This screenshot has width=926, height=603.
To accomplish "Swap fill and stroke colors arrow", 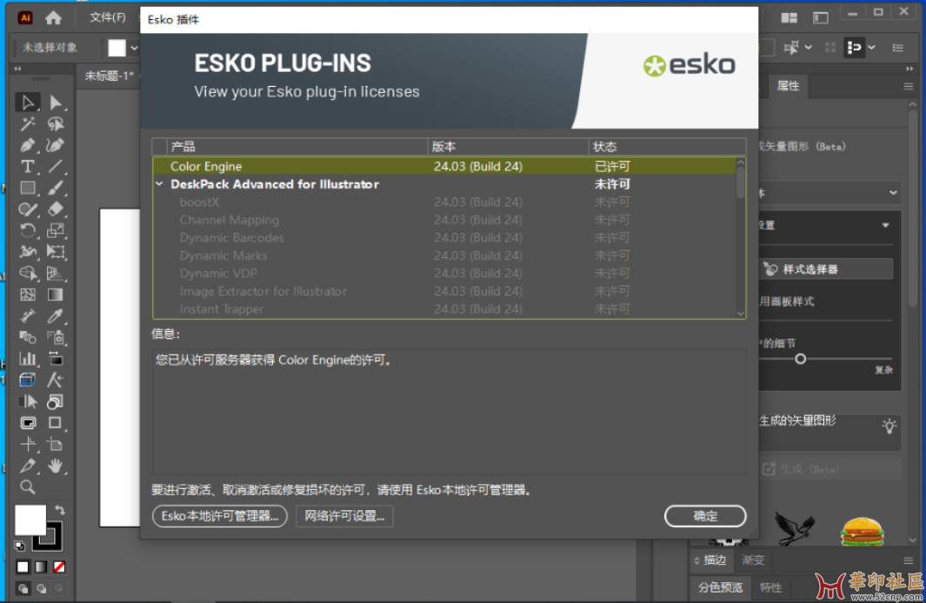I will coord(60,510).
